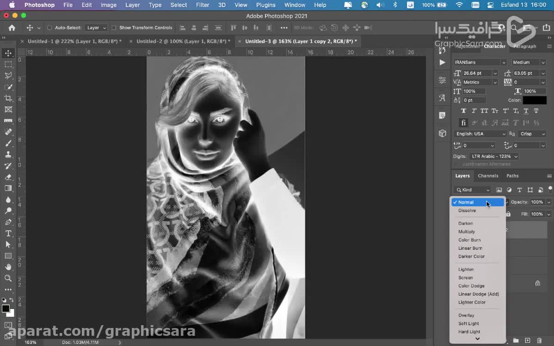Select the Horizontal Type tool
This screenshot has height=346, width=554.
[8, 233]
